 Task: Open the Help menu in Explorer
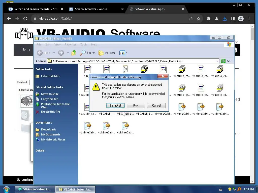point(94,44)
